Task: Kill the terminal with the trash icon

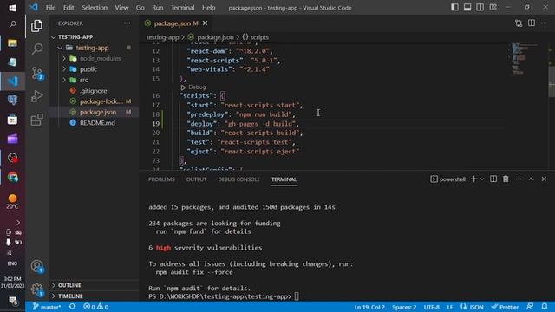Action: click(506, 179)
